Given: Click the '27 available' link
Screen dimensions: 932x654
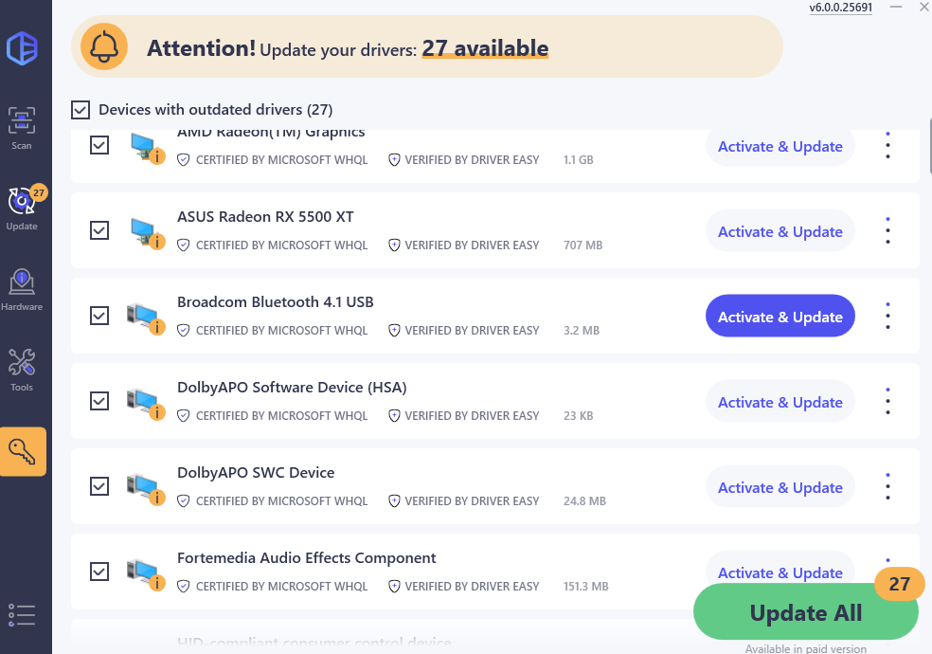Looking at the screenshot, I should pos(485,47).
